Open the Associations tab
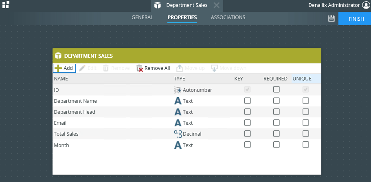Viewport: 371px width, 182px height. 228,17
